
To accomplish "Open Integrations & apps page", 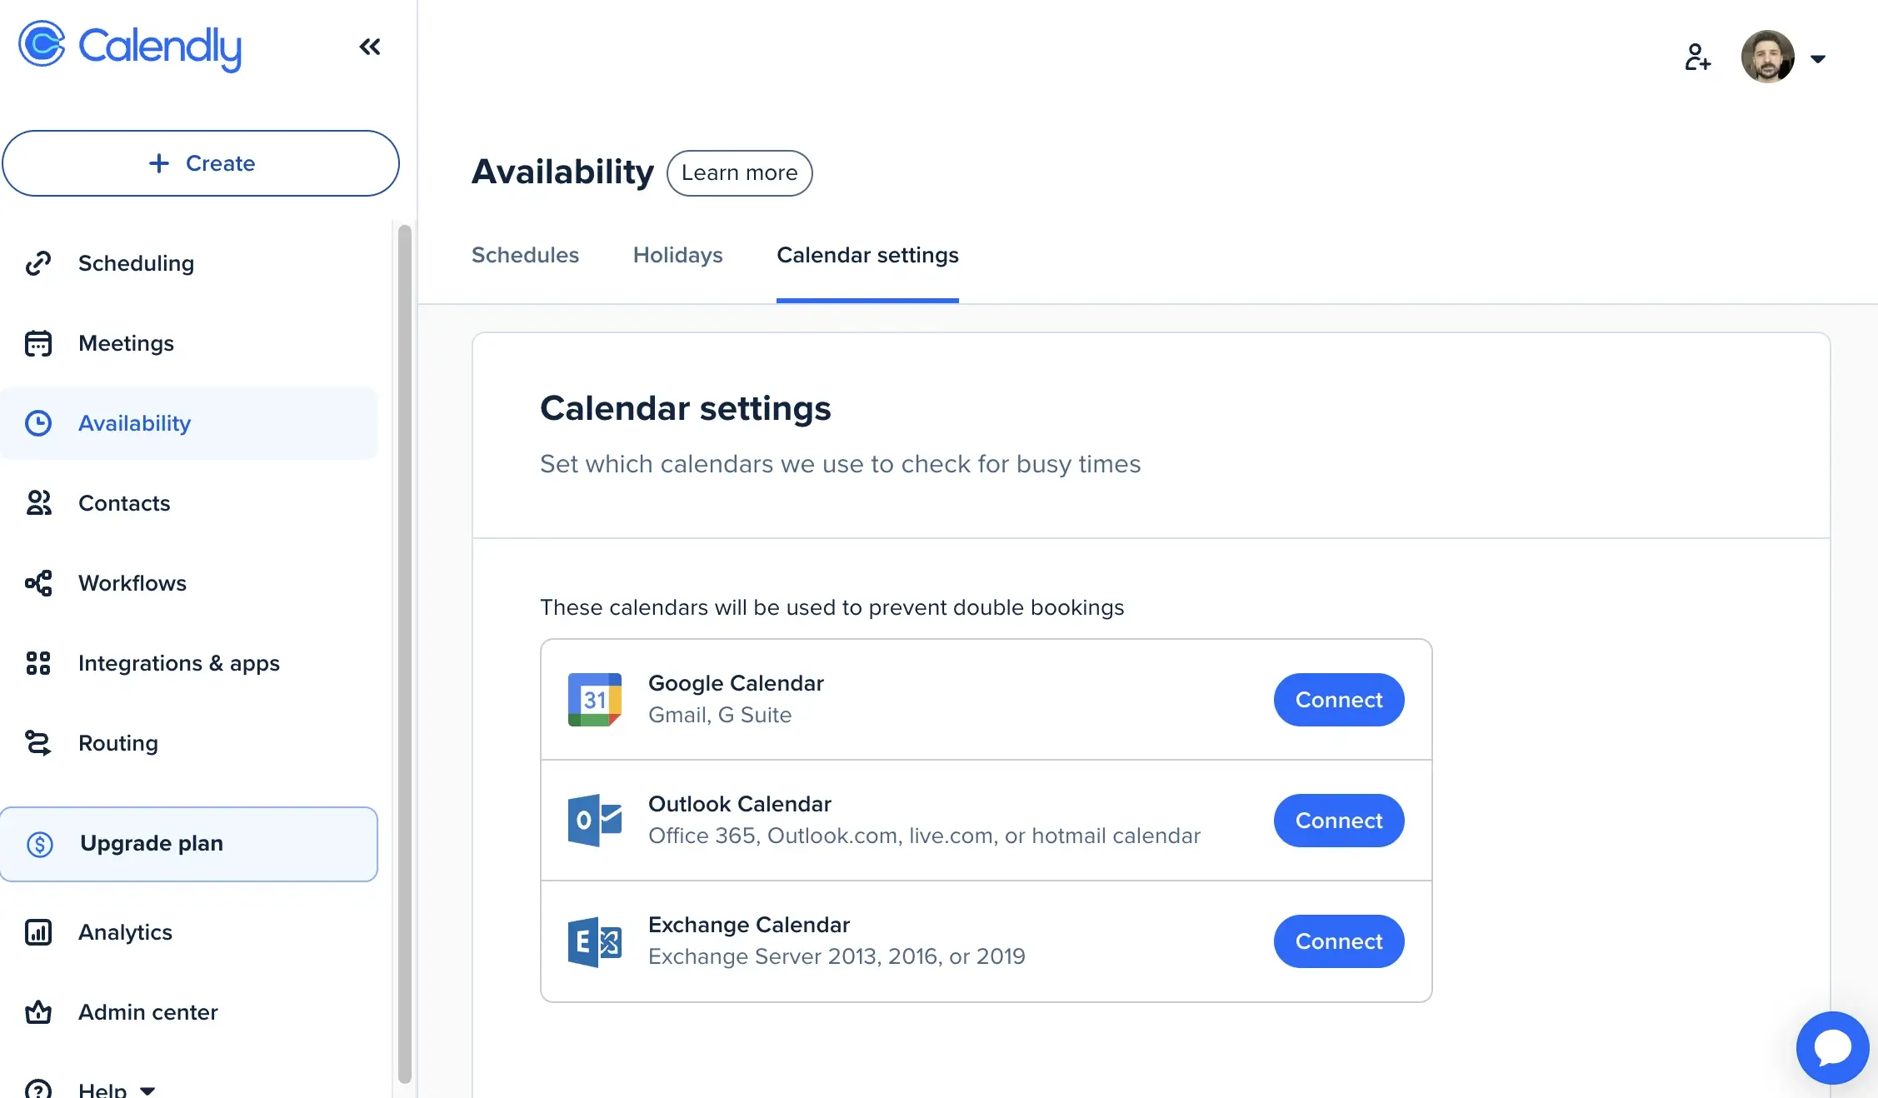I will tap(178, 663).
